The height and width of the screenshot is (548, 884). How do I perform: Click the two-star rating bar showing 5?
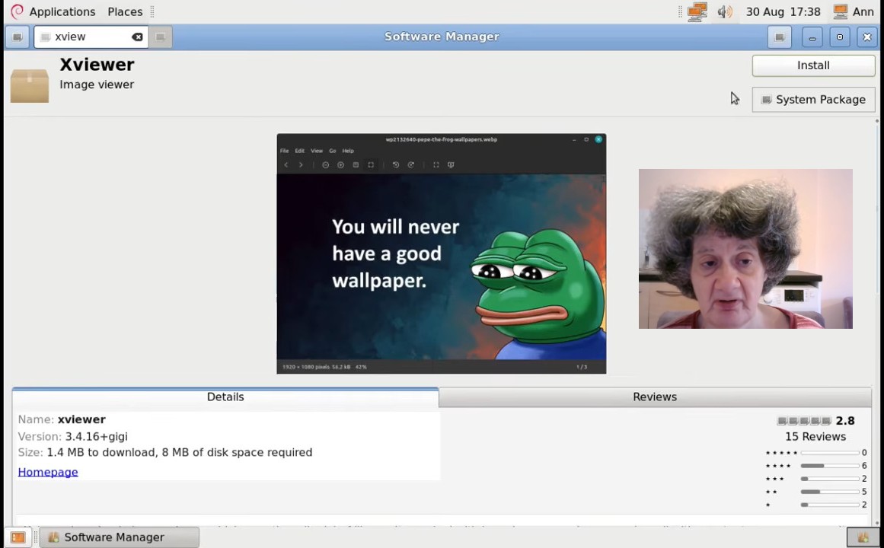[x=829, y=492]
